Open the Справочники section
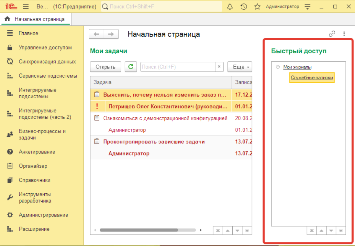The height and width of the screenshot is (246, 355). pos(34,180)
